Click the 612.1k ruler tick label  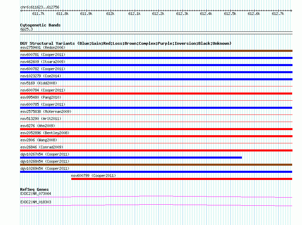(x=134, y=14)
